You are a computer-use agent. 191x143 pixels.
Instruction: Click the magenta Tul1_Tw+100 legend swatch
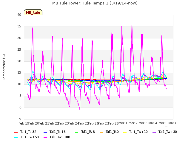tap(45, 137)
